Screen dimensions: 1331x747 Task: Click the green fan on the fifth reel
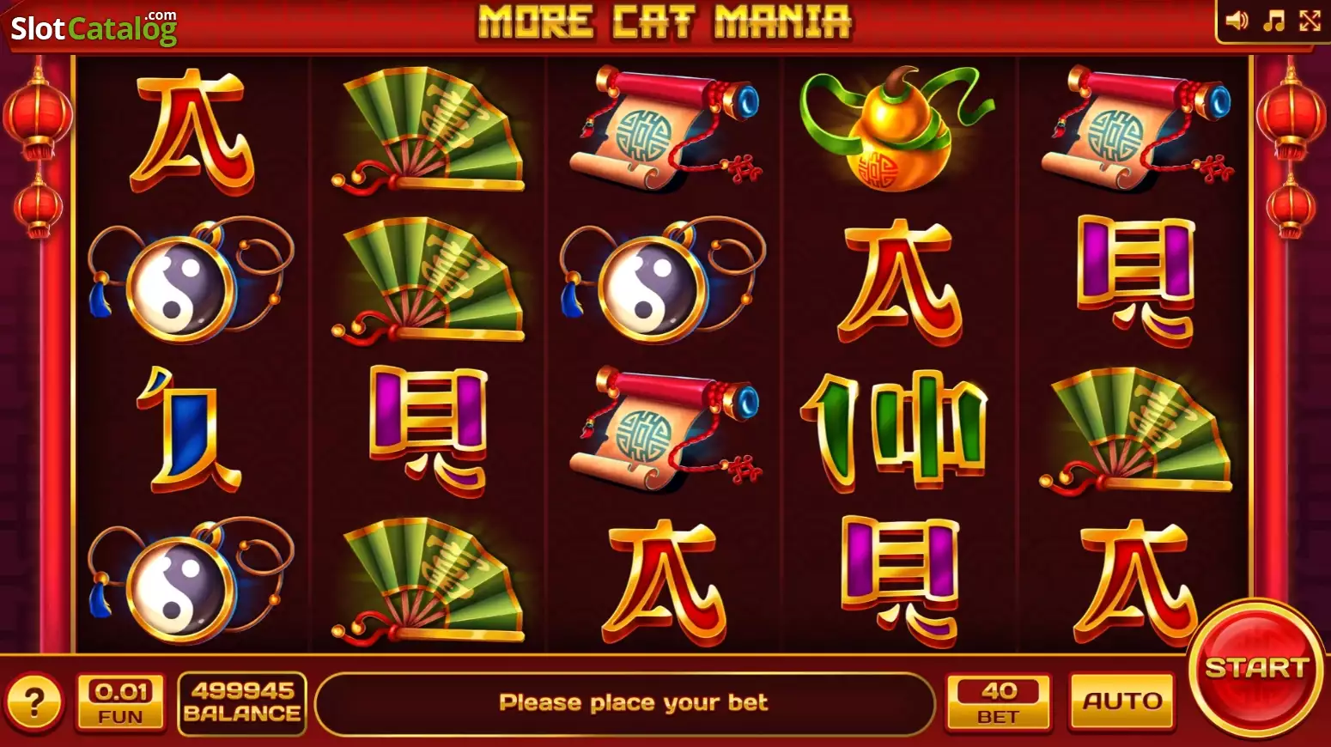[x=1135, y=431]
